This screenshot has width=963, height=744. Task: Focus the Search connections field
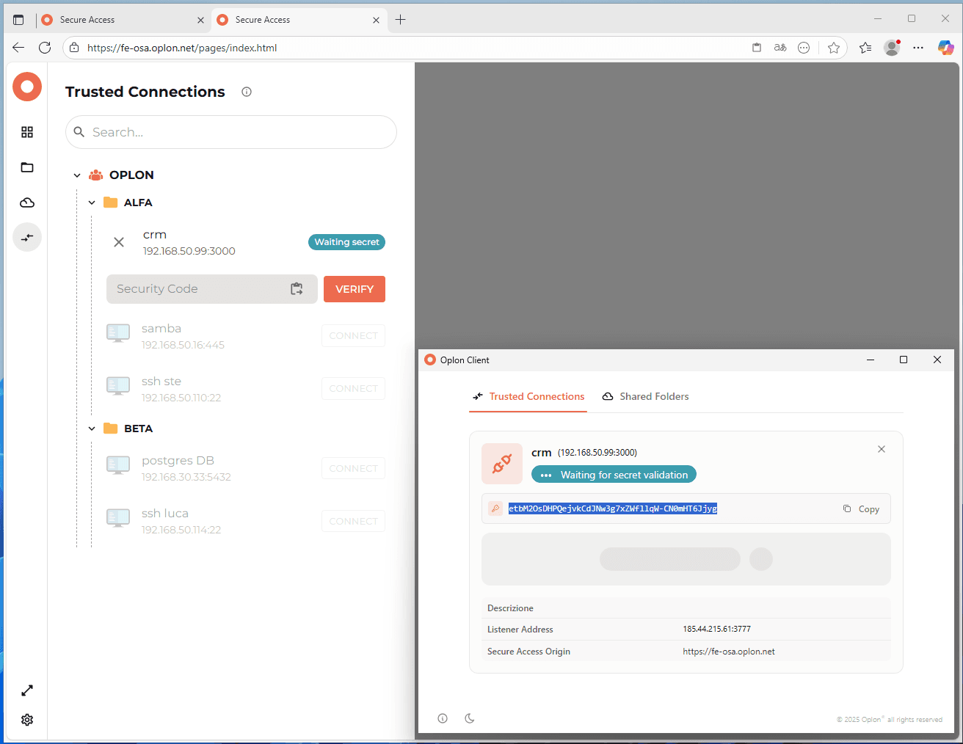click(235, 132)
